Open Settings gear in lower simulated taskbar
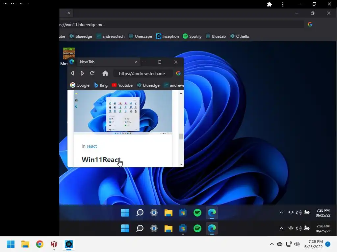This screenshot has height=252, width=337. point(154,228)
